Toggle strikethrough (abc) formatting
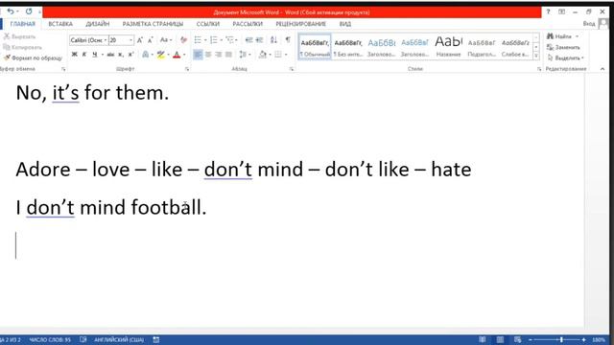 point(111,55)
